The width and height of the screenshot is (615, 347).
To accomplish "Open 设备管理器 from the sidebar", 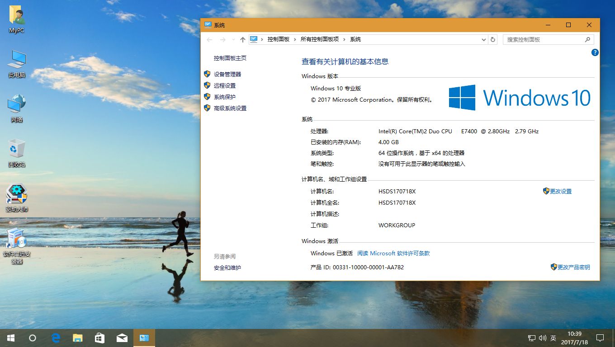I will (227, 74).
